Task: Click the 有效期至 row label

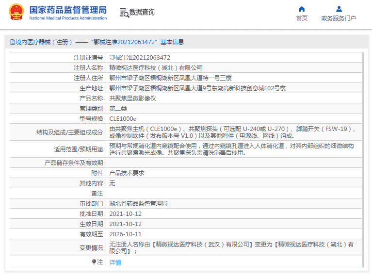Action: tap(91, 234)
